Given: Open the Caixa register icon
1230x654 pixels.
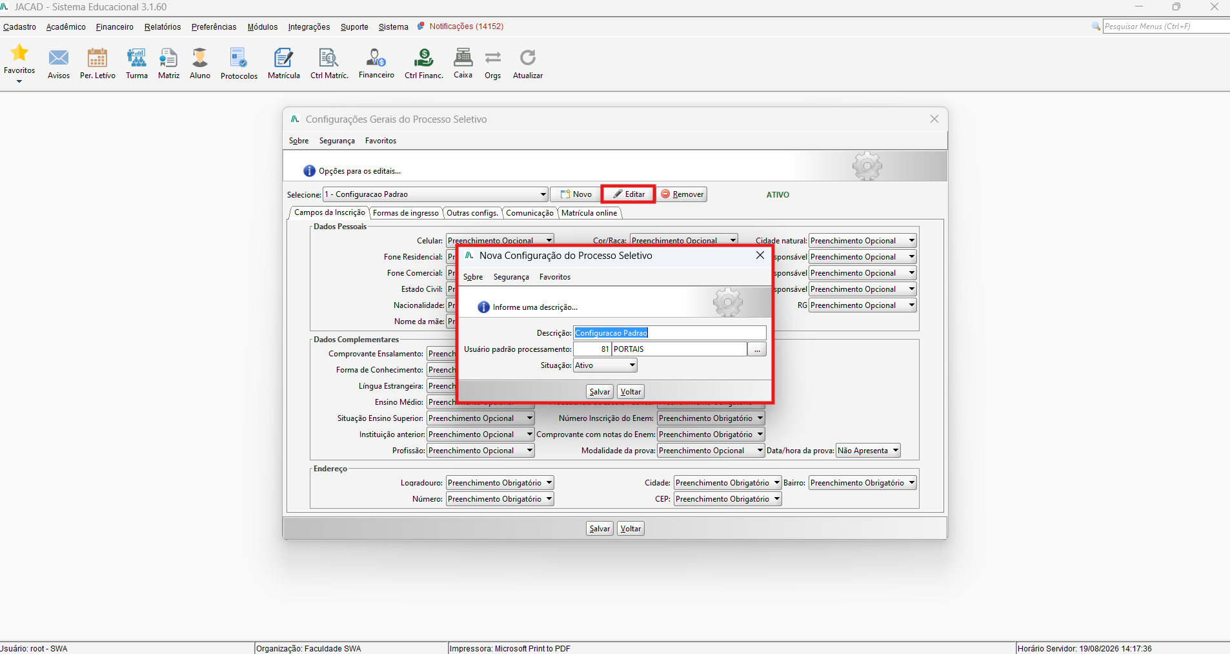Looking at the screenshot, I should click(463, 57).
